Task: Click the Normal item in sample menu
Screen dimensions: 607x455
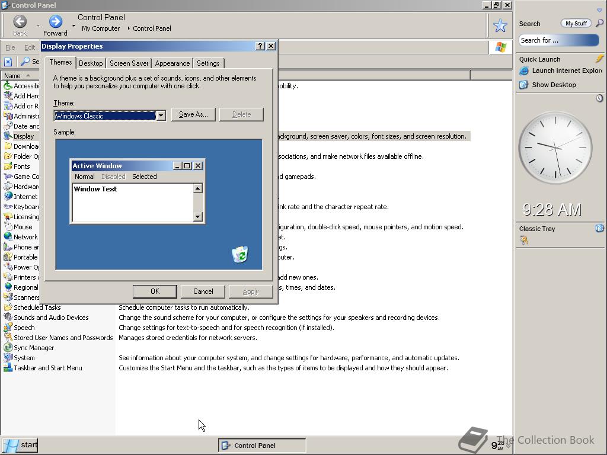Action: pyautogui.click(x=84, y=177)
